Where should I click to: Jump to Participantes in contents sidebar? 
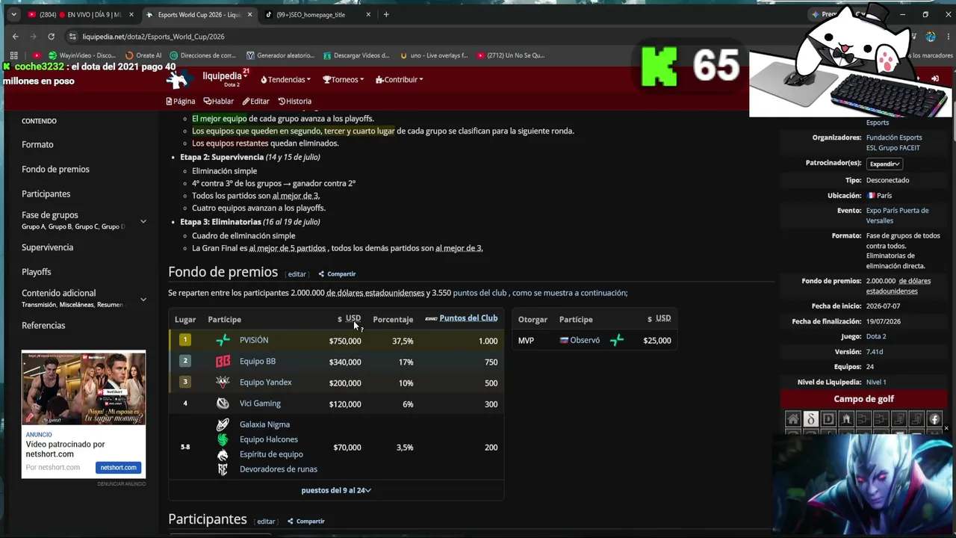(46, 194)
